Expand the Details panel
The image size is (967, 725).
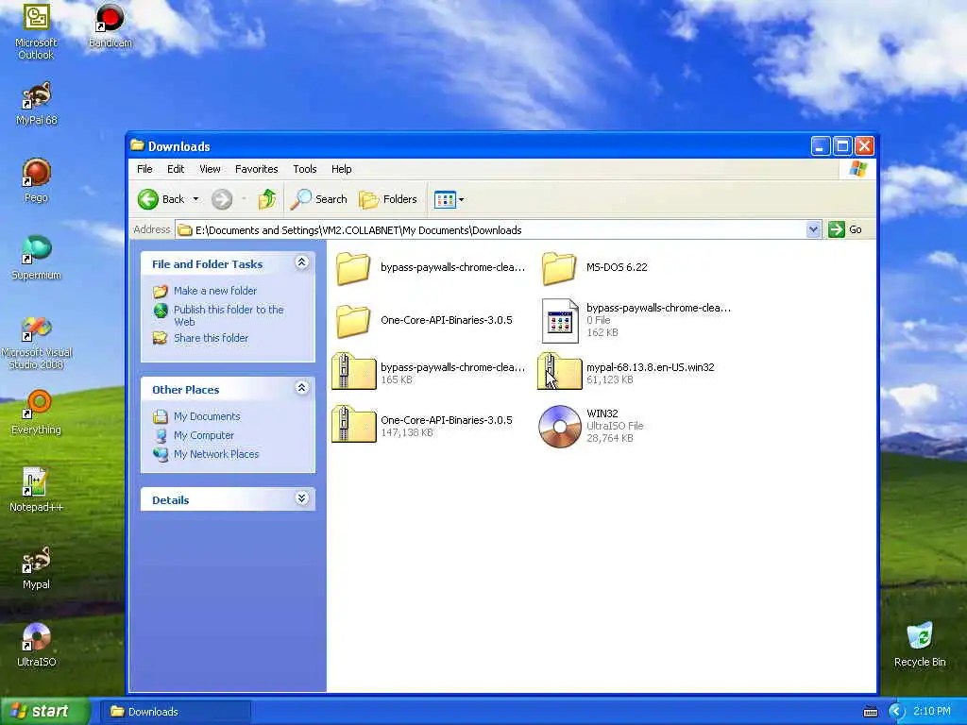(301, 498)
